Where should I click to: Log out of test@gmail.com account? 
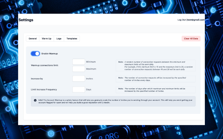pyautogui.click(x=191, y=20)
